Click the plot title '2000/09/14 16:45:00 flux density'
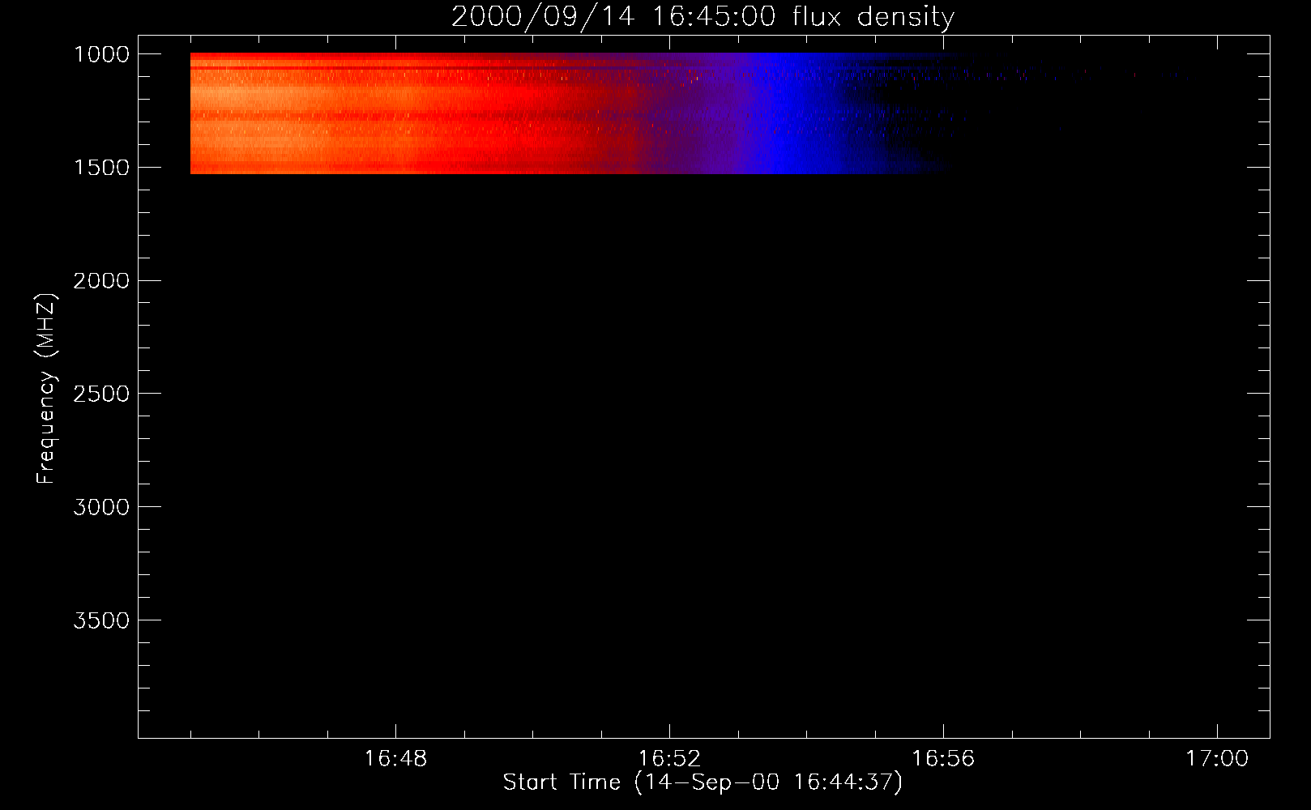This screenshot has height=810, width=1311. tap(702, 17)
